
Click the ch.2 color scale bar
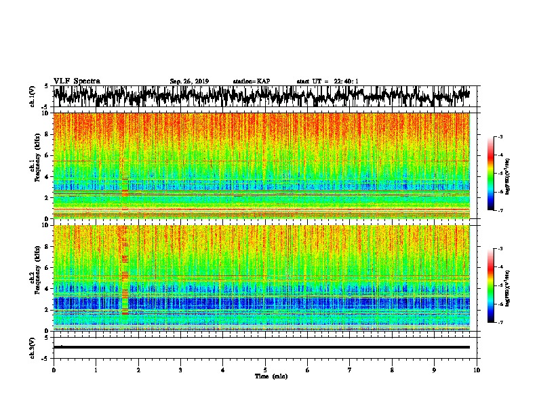pyautogui.click(x=491, y=285)
